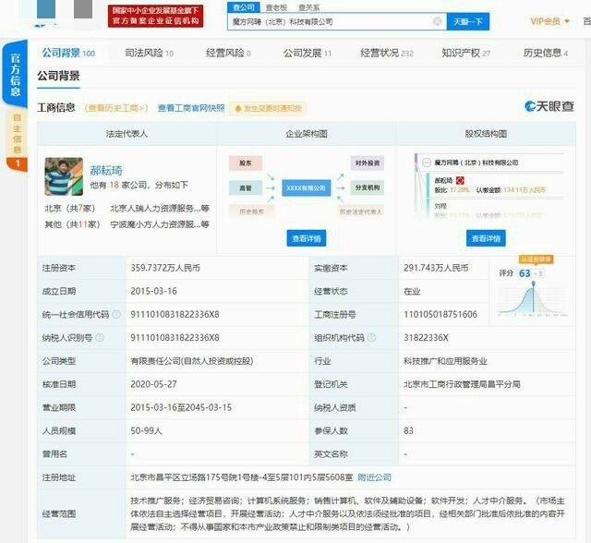Click the legal representative photo
Screen dimensions: 591x543
point(64,176)
